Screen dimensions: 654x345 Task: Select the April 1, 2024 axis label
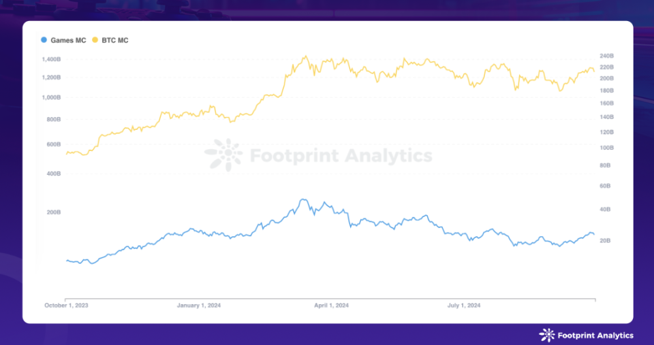click(x=332, y=306)
